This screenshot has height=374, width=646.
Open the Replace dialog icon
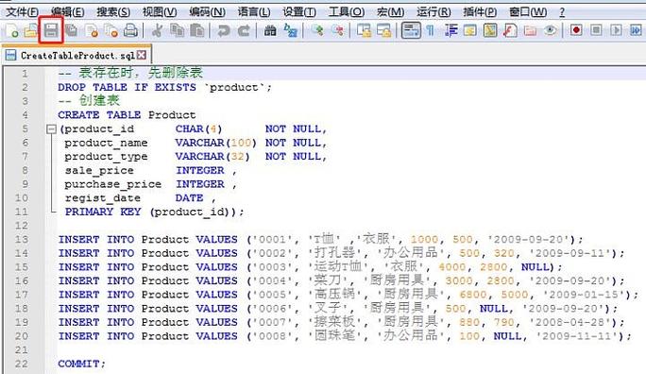tap(291, 30)
